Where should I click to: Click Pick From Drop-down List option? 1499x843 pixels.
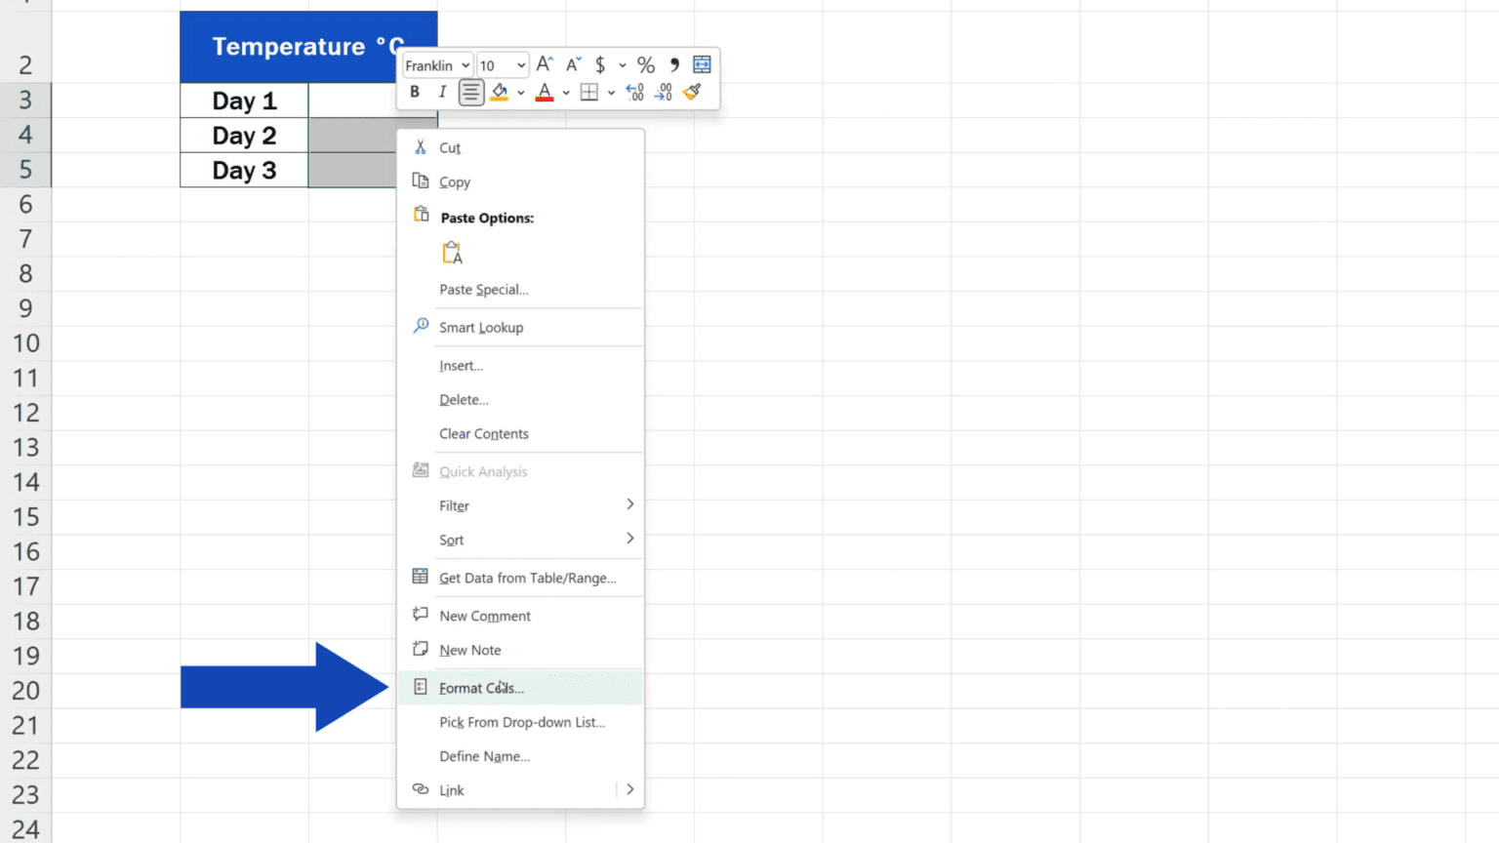pyautogui.click(x=522, y=722)
